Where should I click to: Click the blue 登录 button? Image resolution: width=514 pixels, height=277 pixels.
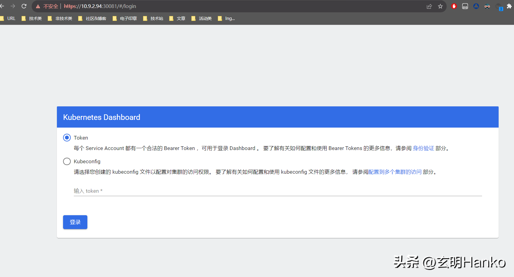75,222
